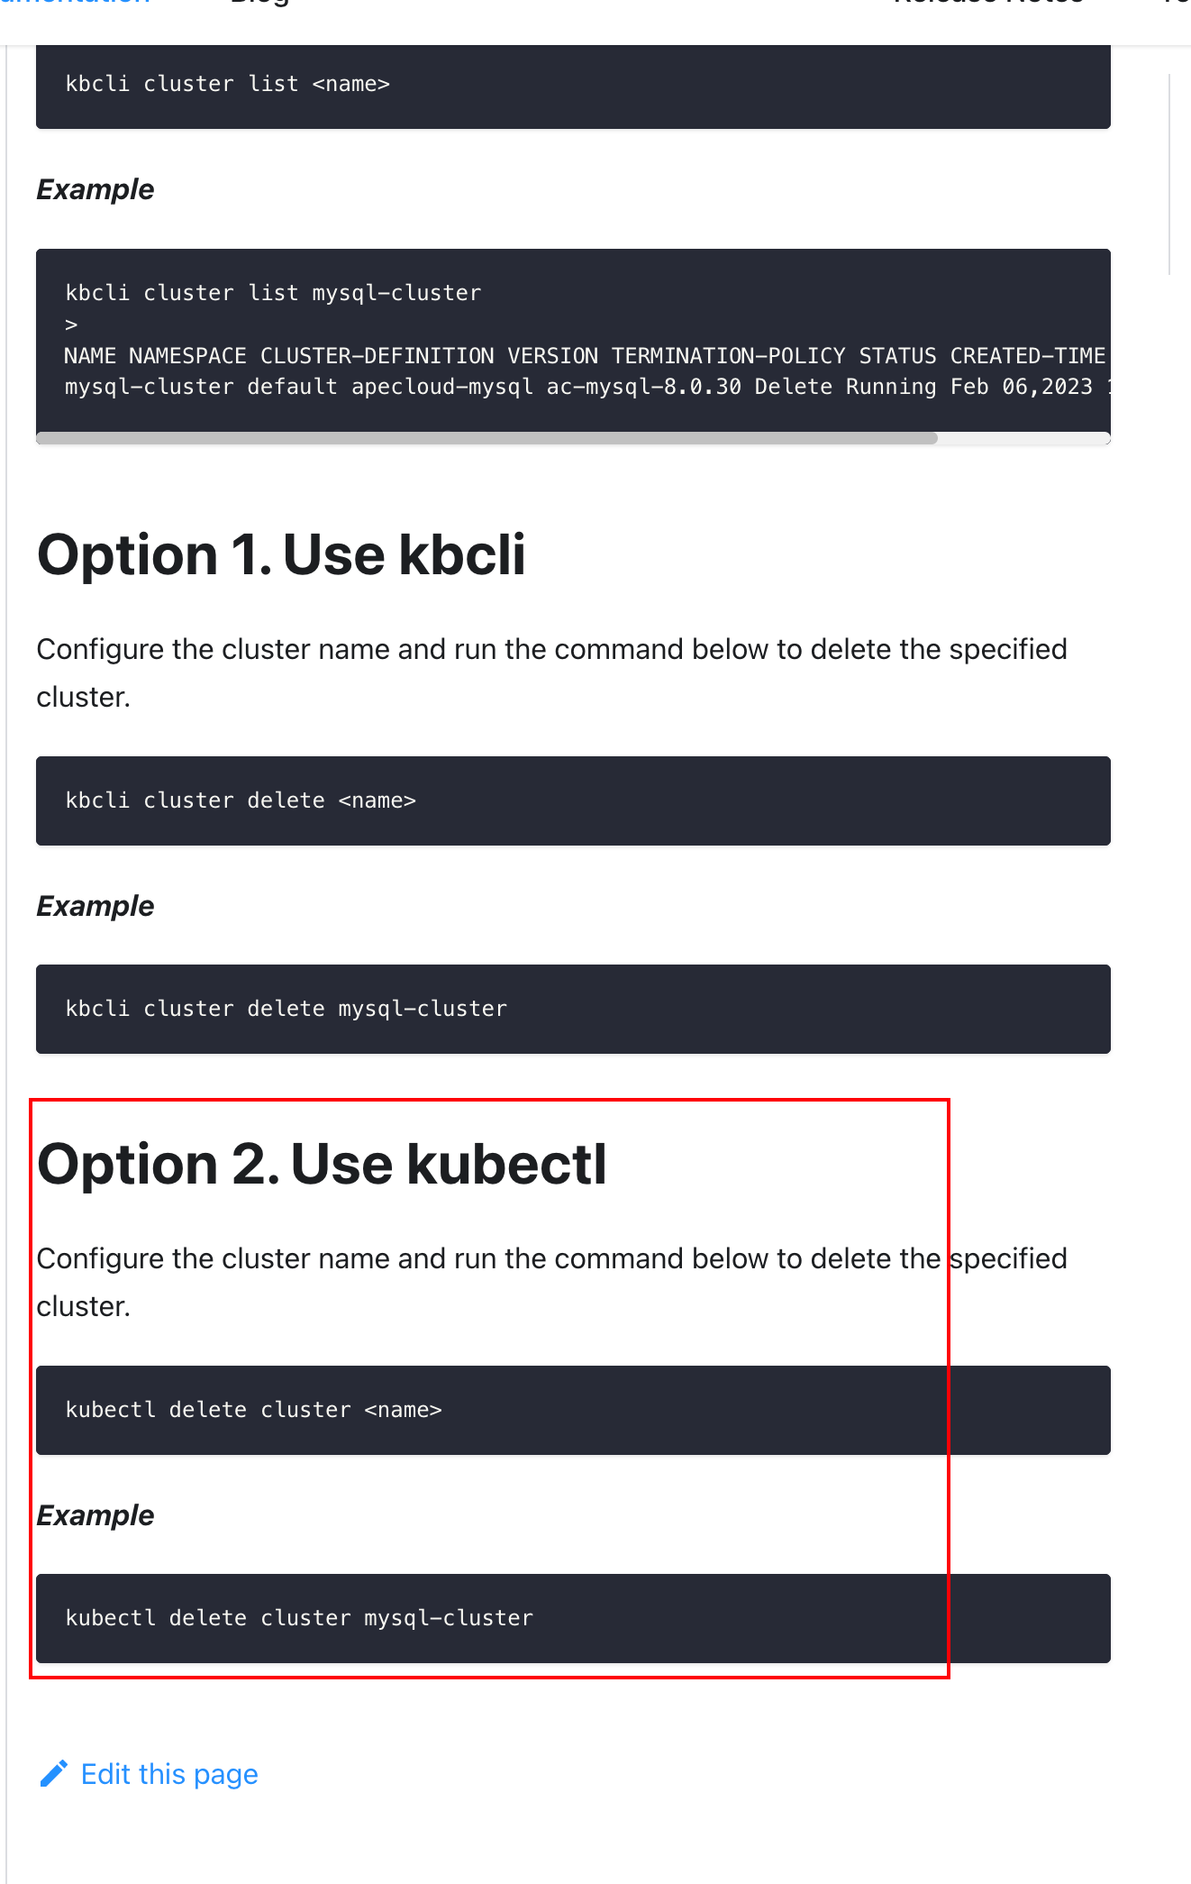Open the Blog menu item

click(x=258, y=5)
